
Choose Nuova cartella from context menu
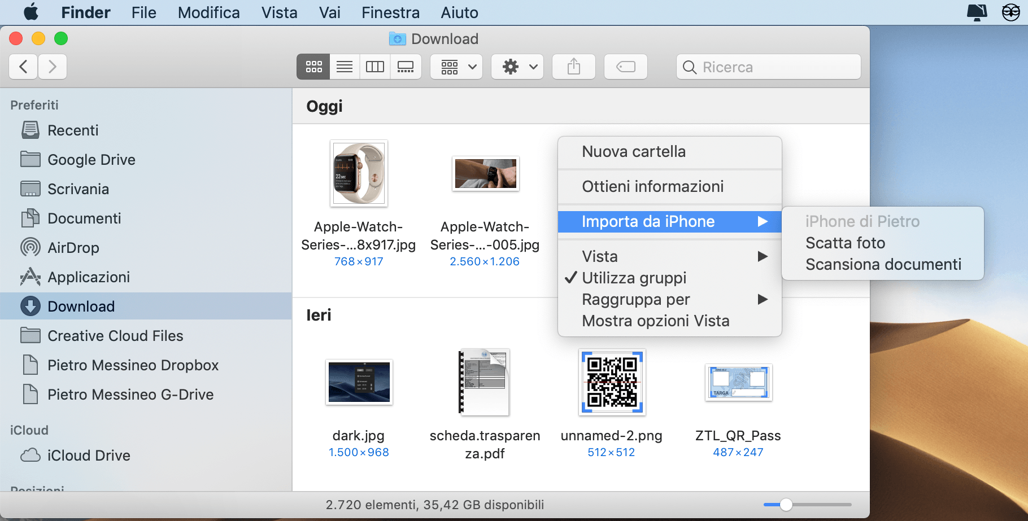[670, 152]
